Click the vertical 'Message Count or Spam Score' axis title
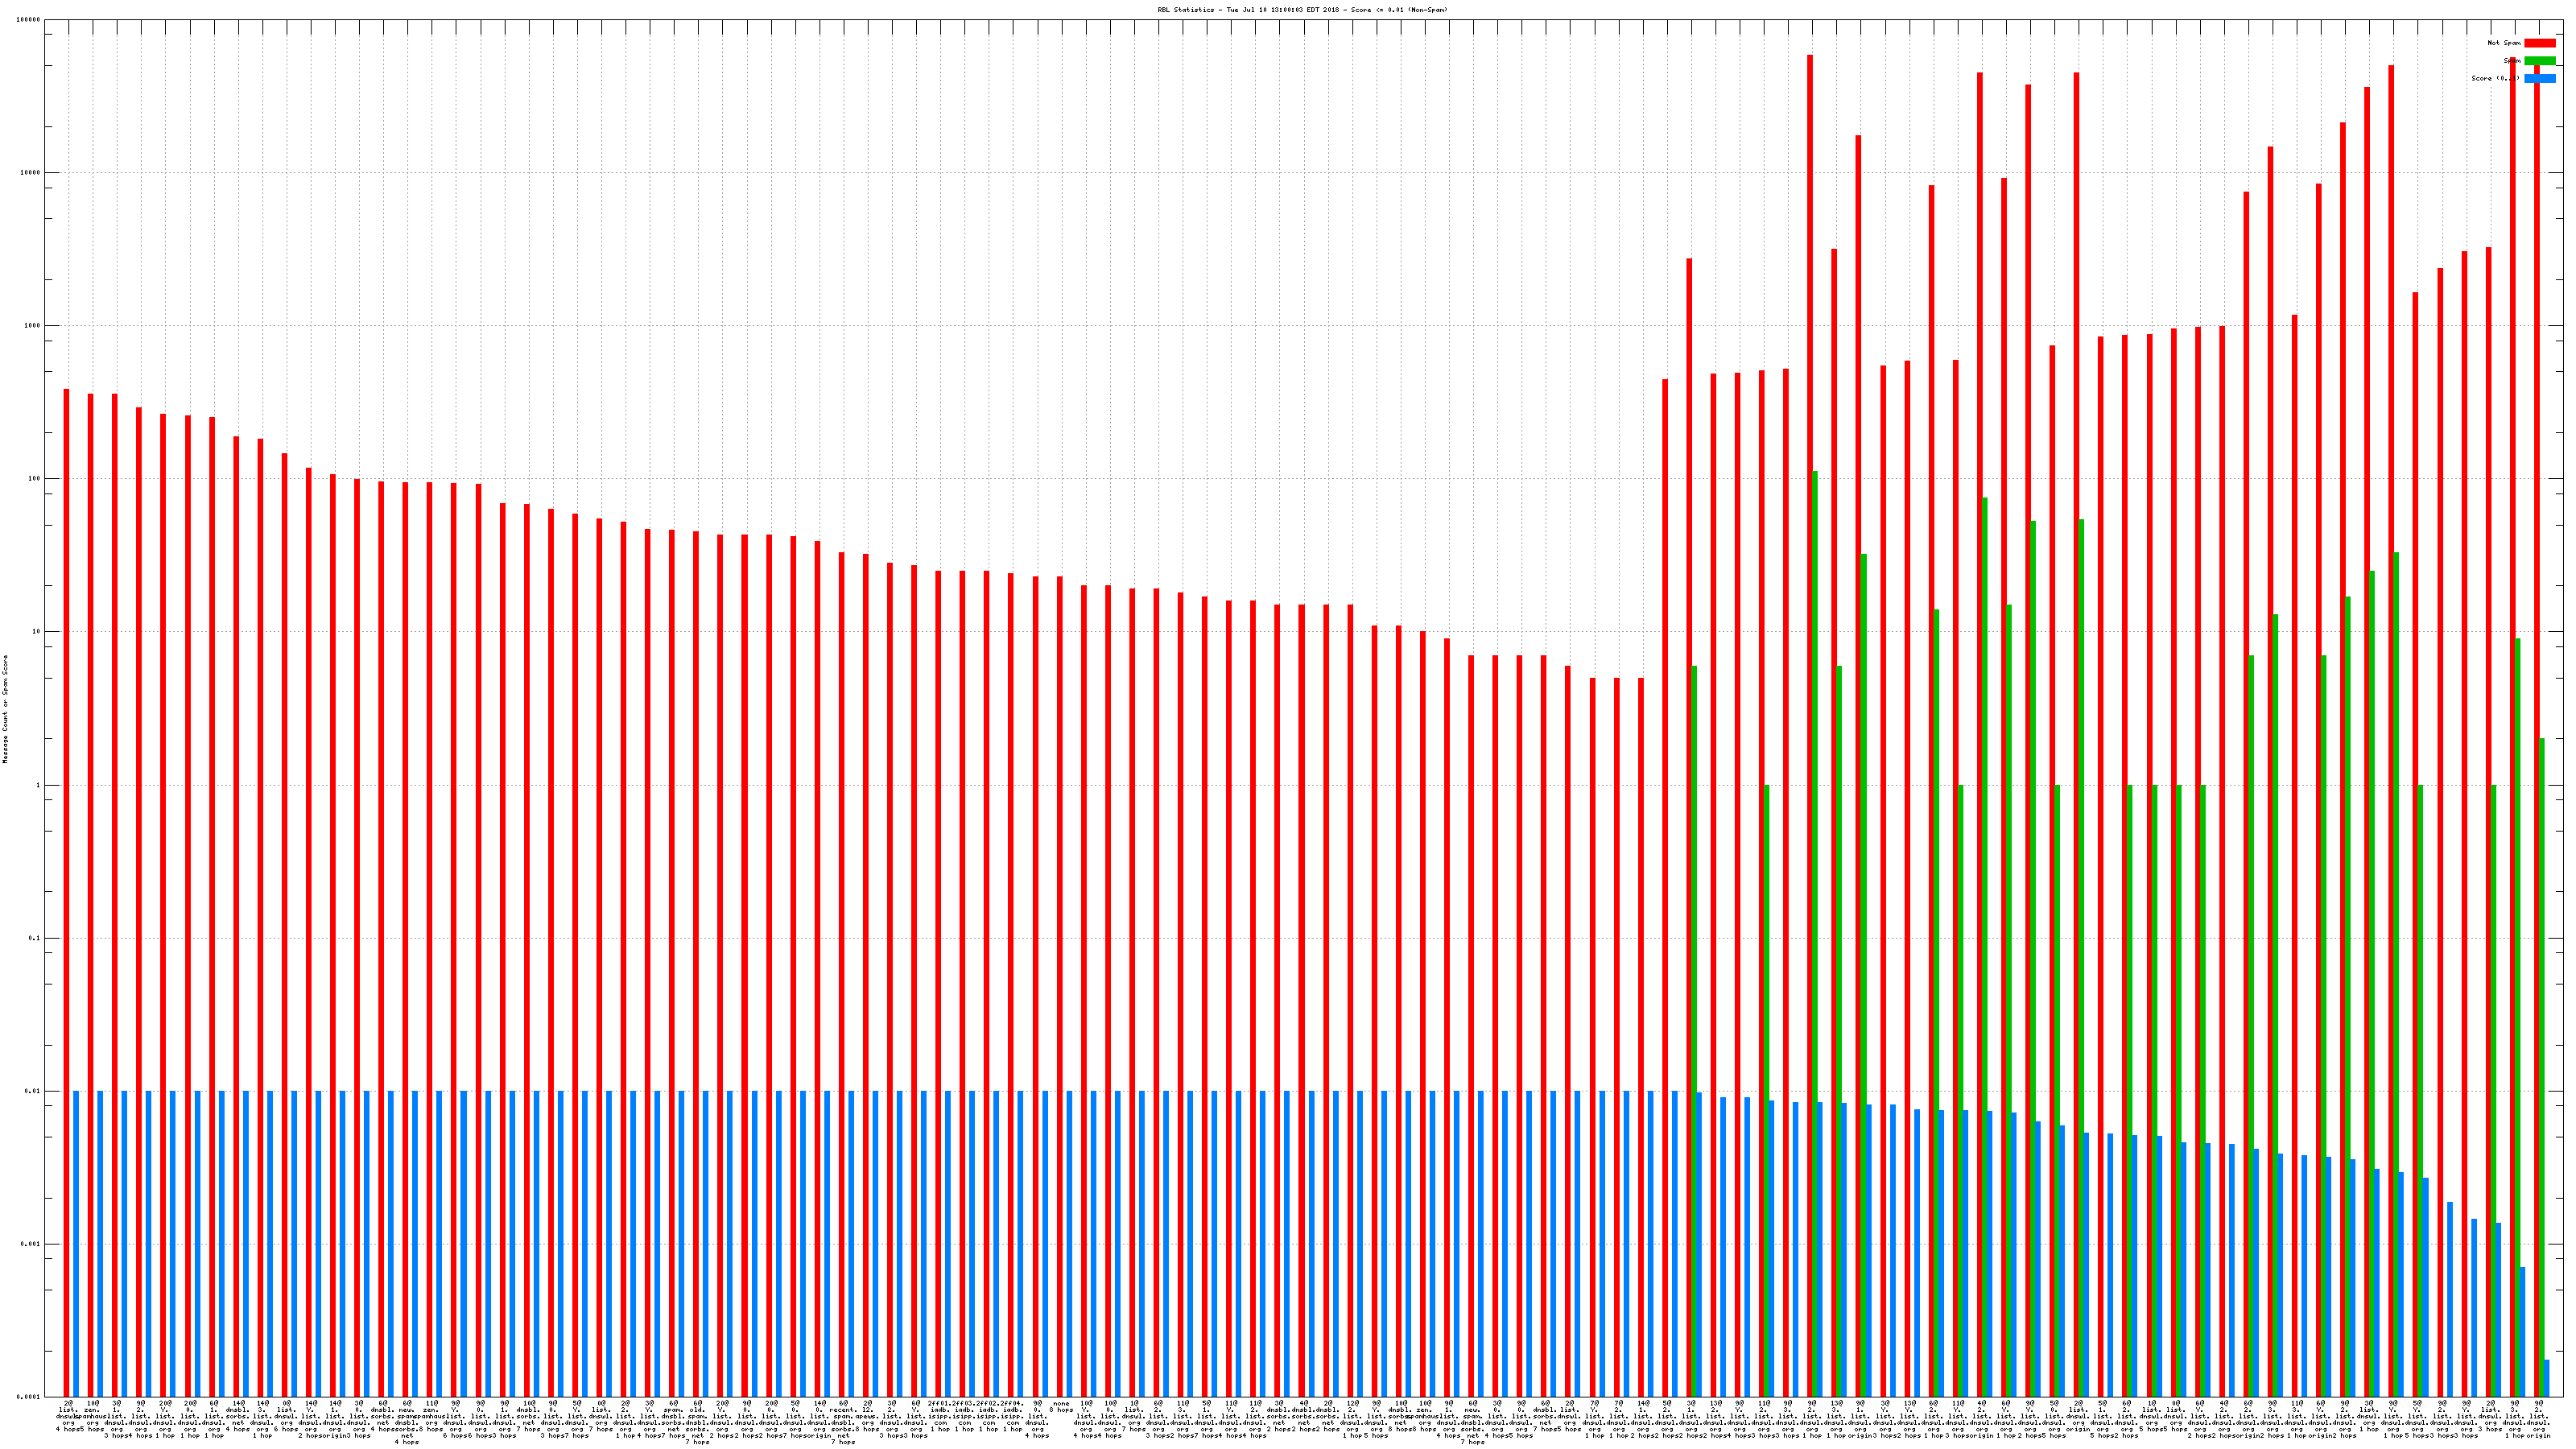Viewport: 2576px width, 1449px height. coord(5,709)
